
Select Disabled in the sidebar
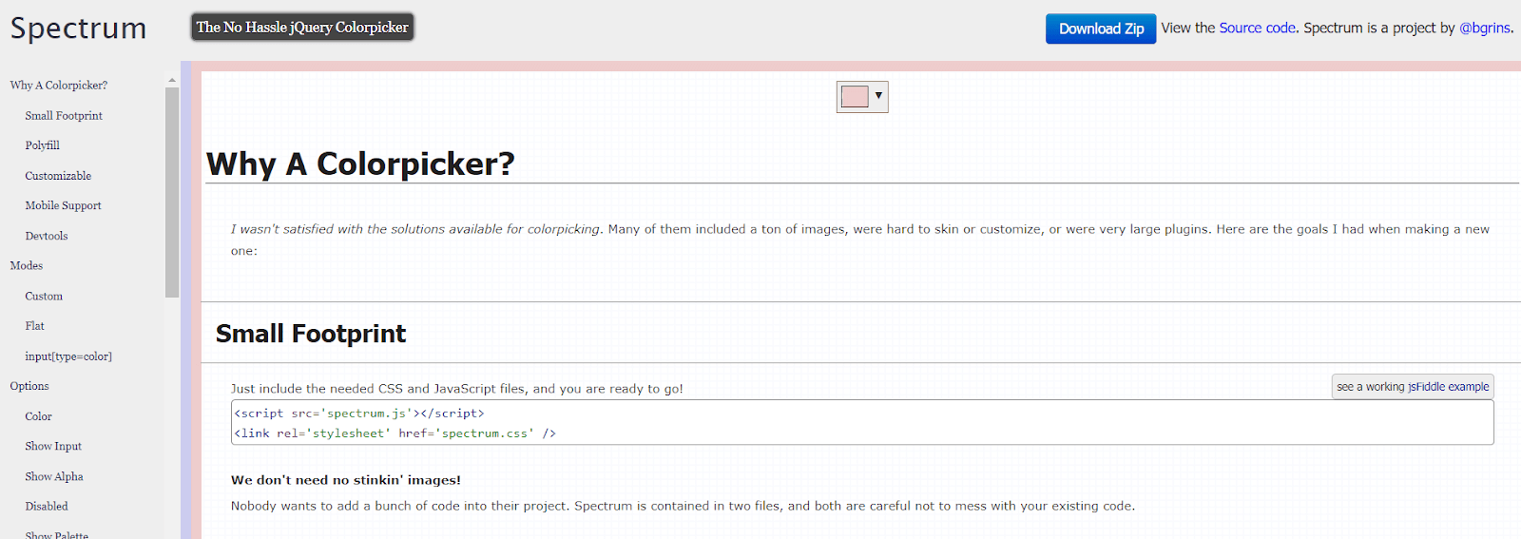point(47,507)
